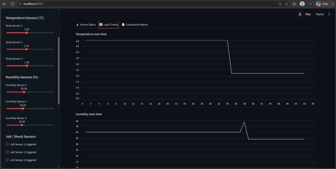The width and height of the screenshot is (336, 169).
Task: Open the favorites list icon
Action: 294,4
